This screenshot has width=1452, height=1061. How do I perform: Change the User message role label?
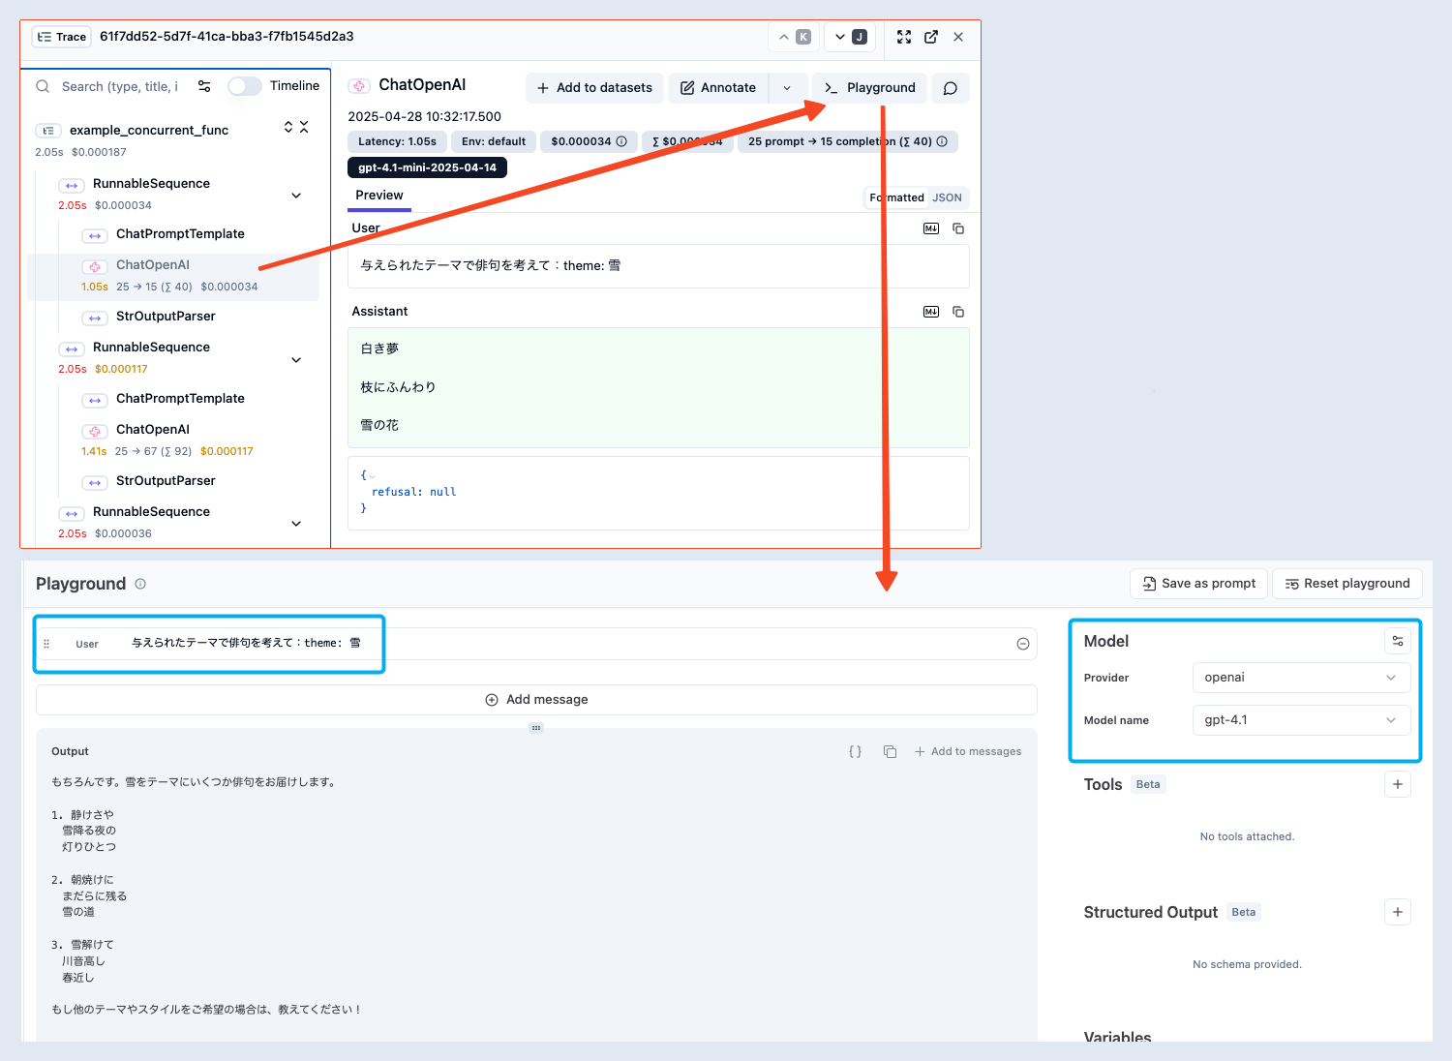pos(87,644)
